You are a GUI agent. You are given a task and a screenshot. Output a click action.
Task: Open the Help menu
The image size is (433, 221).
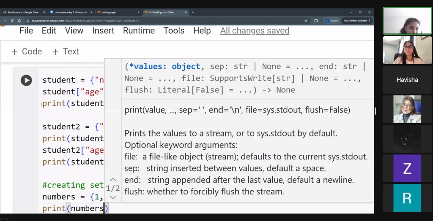[x=202, y=31]
